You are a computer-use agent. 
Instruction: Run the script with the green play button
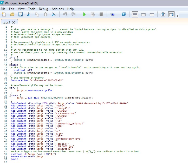point(84,14)
